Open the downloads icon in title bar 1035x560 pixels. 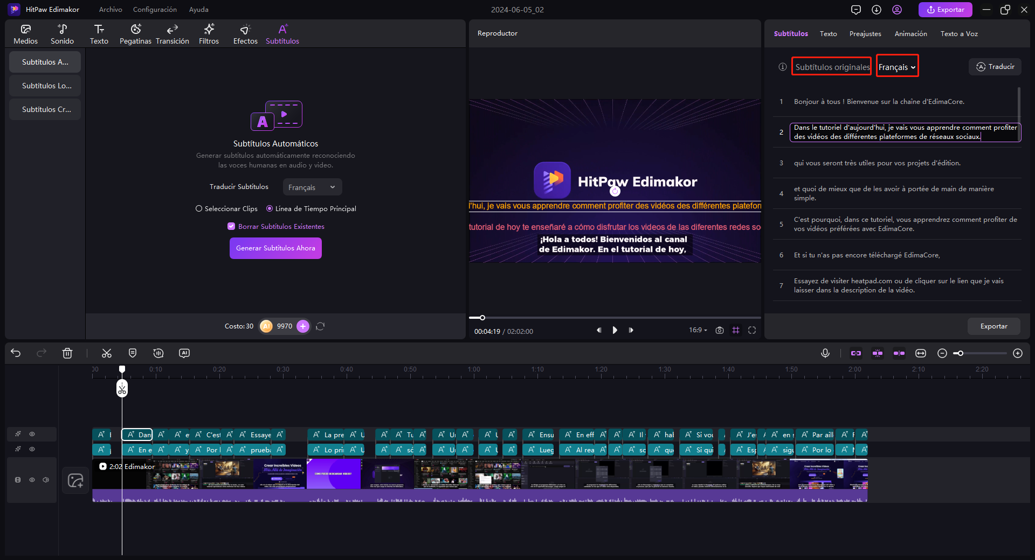click(877, 10)
